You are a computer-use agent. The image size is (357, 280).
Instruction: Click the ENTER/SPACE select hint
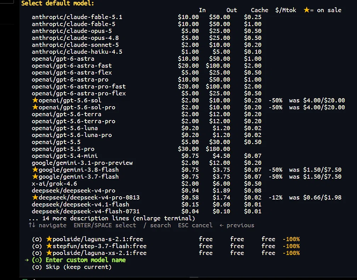tap(105, 225)
